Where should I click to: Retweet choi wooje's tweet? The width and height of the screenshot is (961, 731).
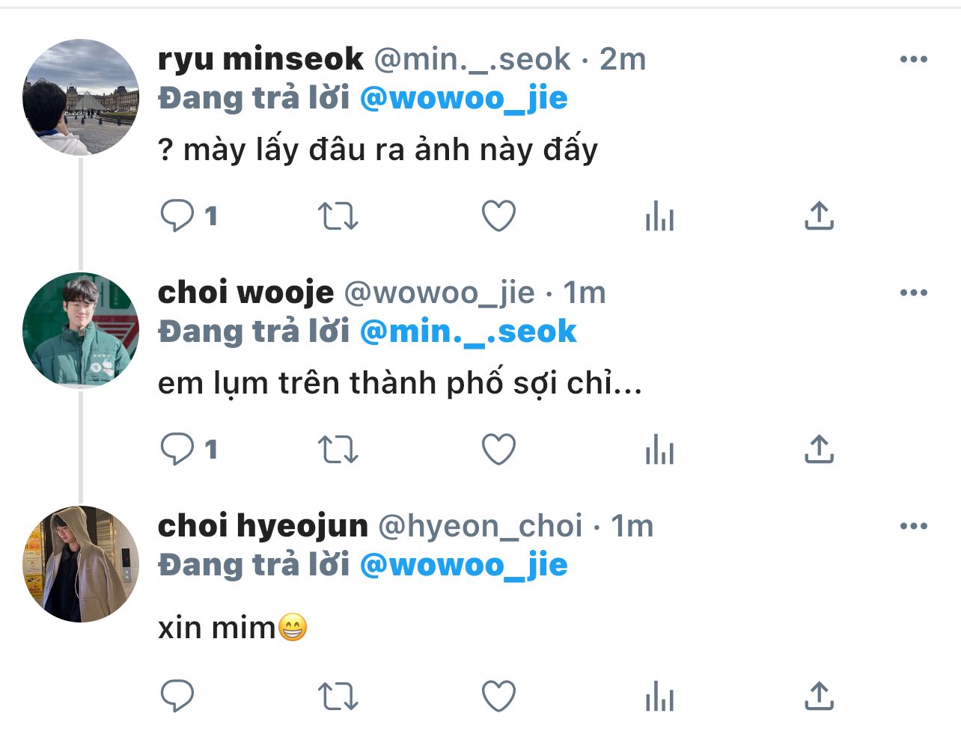point(338,450)
